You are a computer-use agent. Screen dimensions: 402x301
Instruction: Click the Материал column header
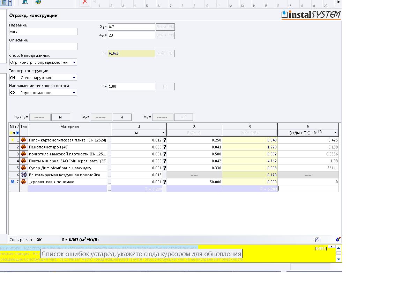click(x=69, y=126)
